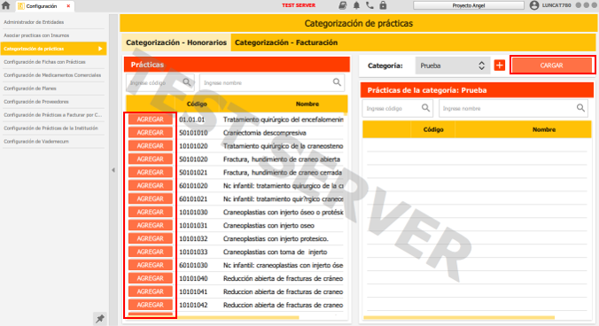Image resolution: width=599 pixels, height=326 pixels.
Task: Click AGREGAR for practice 60101021
Action: click(150, 199)
